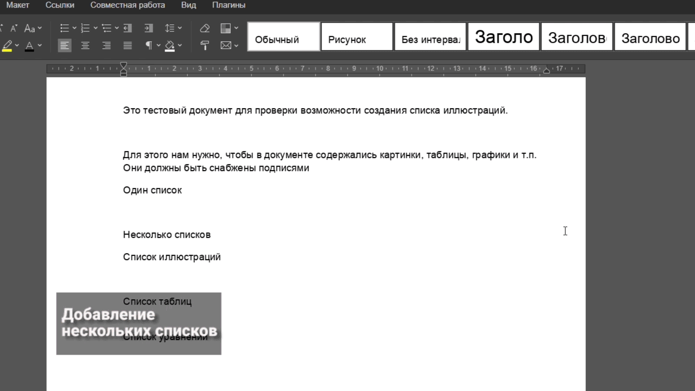
Task: Expand the mail merge dropdown arrow
Action: click(236, 46)
